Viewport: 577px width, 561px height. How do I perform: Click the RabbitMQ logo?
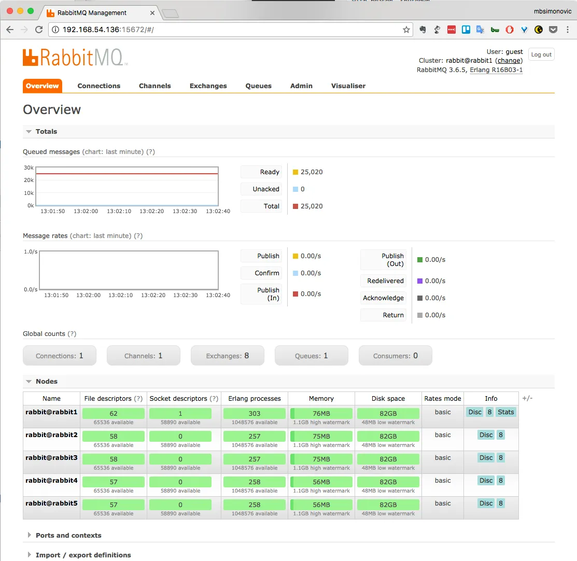pos(75,58)
